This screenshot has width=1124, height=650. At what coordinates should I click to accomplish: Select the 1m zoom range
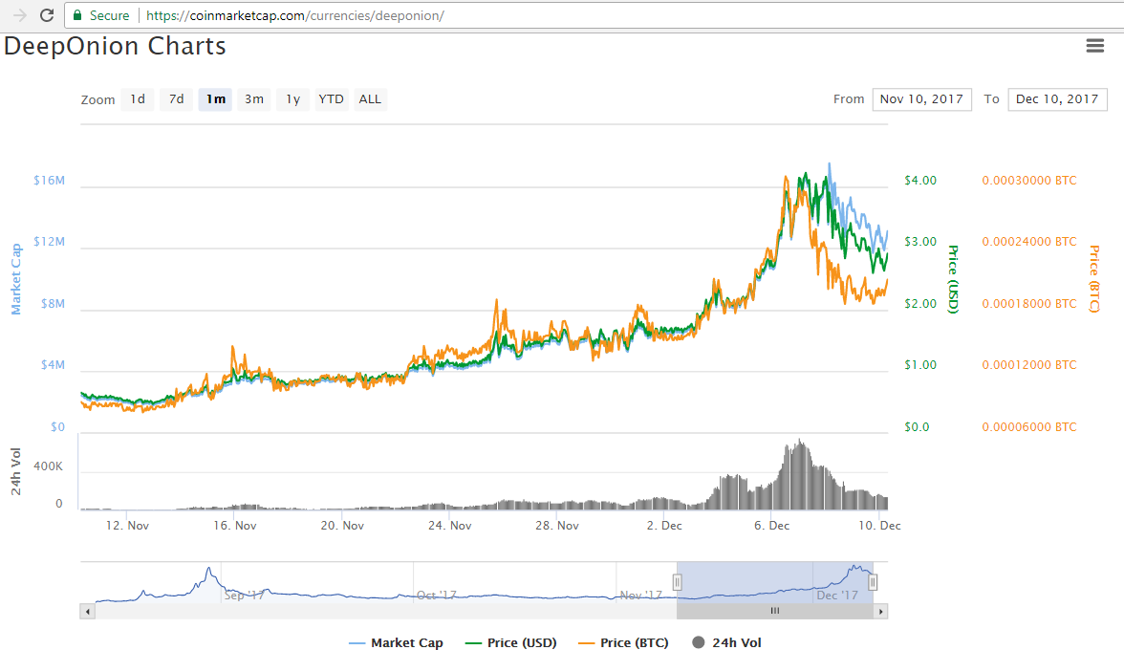(x=215, y=98)
